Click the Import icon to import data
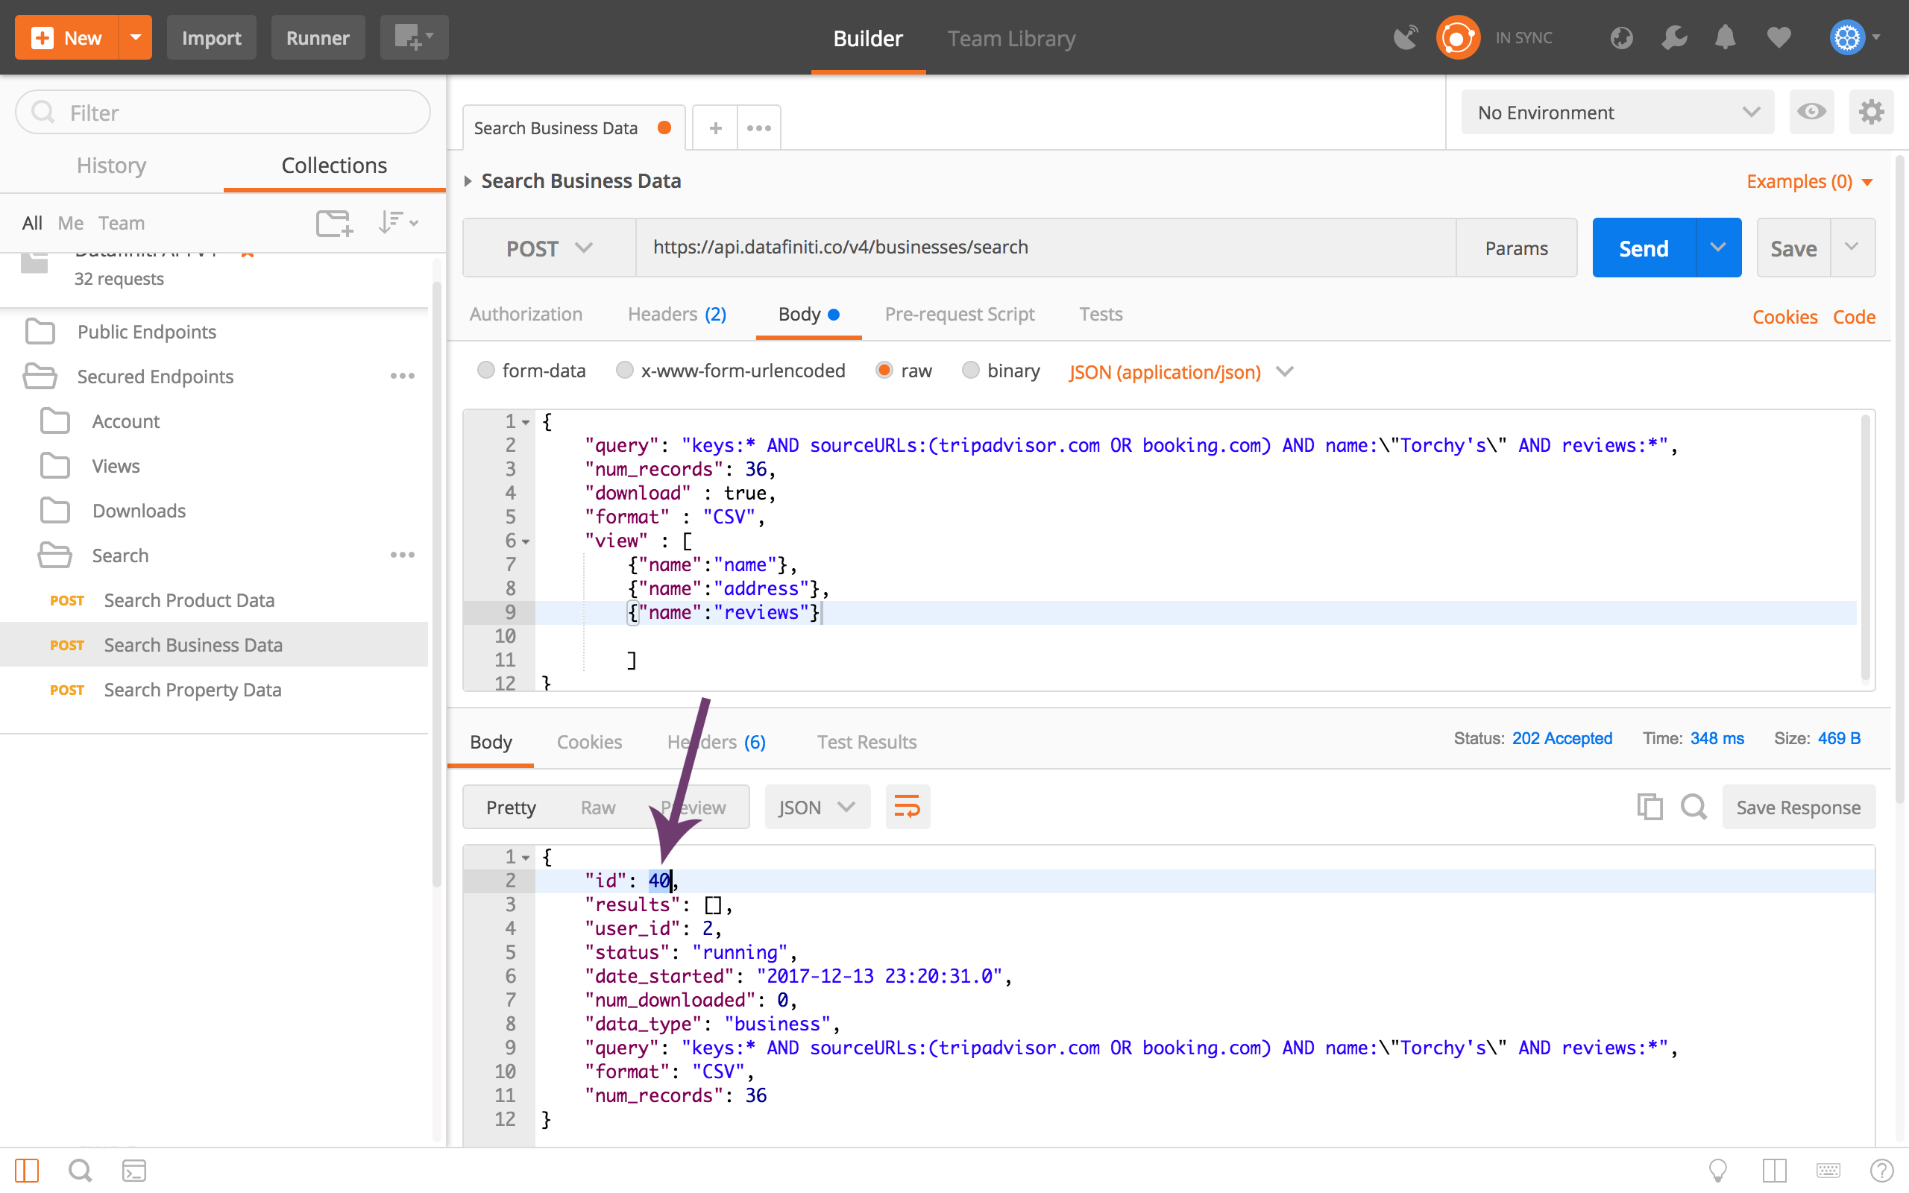1909x1193 pixels. click(212, 36)
